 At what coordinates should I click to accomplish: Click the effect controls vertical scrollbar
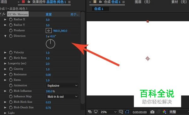point(83,58)
